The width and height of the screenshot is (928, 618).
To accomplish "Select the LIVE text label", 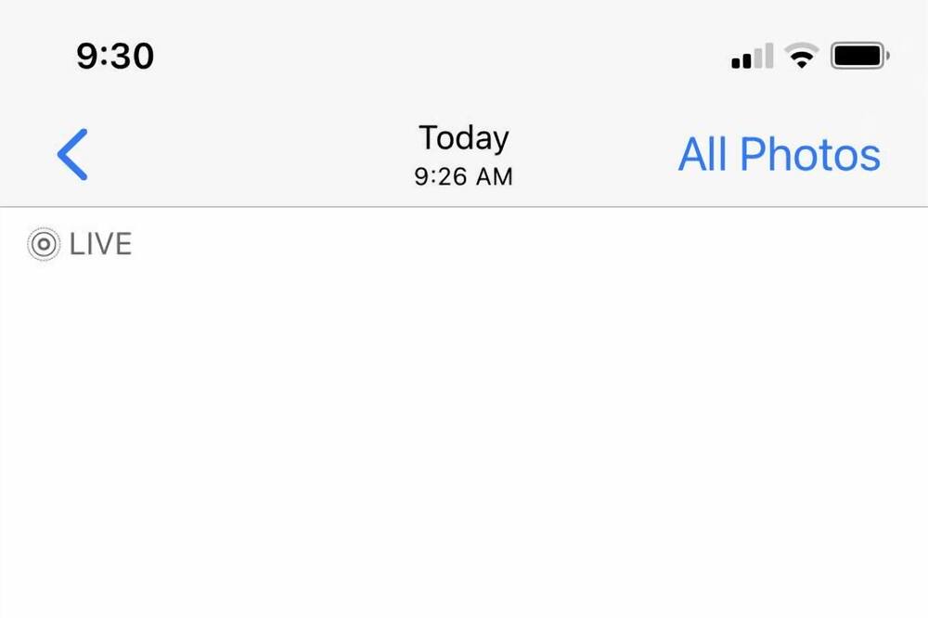I will coord(100,244).
